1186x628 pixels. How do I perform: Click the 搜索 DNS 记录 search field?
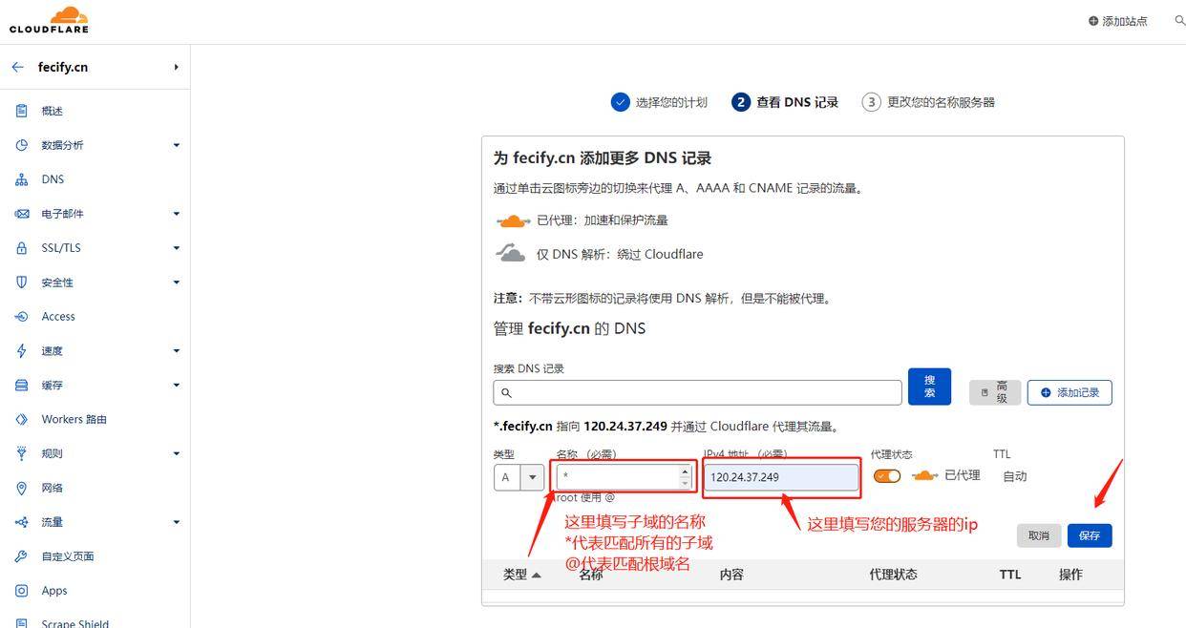click(697, 392)
